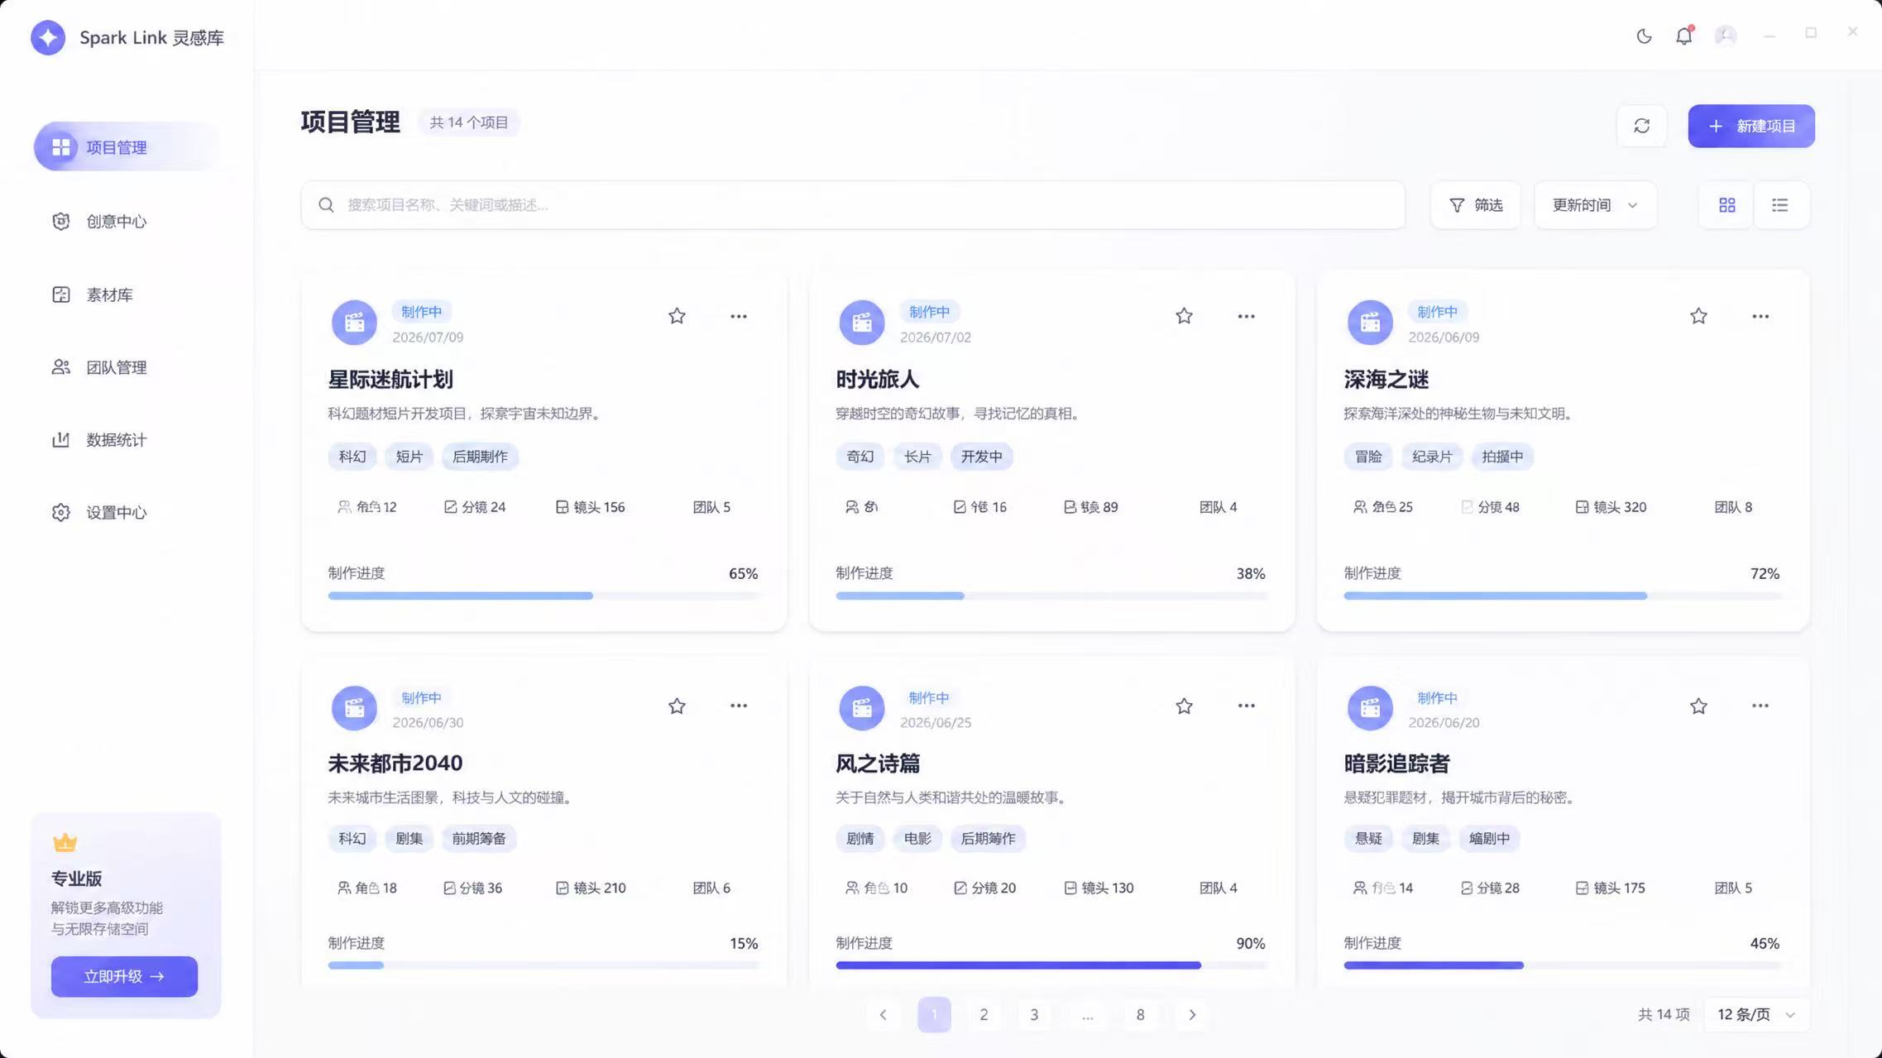This screenshot has height=1058, width=1882.
Task: Switch to list view
Action: [x=1780, y=204]
